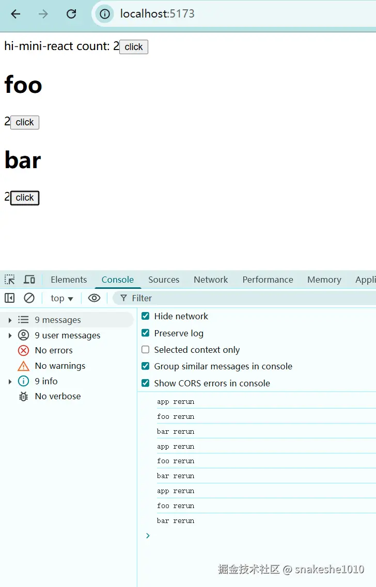Toggle Group similar messages in console
376x587 pixels.
point(146,366)
